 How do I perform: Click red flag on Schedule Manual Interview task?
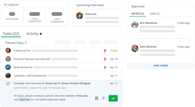pos(105,59)
